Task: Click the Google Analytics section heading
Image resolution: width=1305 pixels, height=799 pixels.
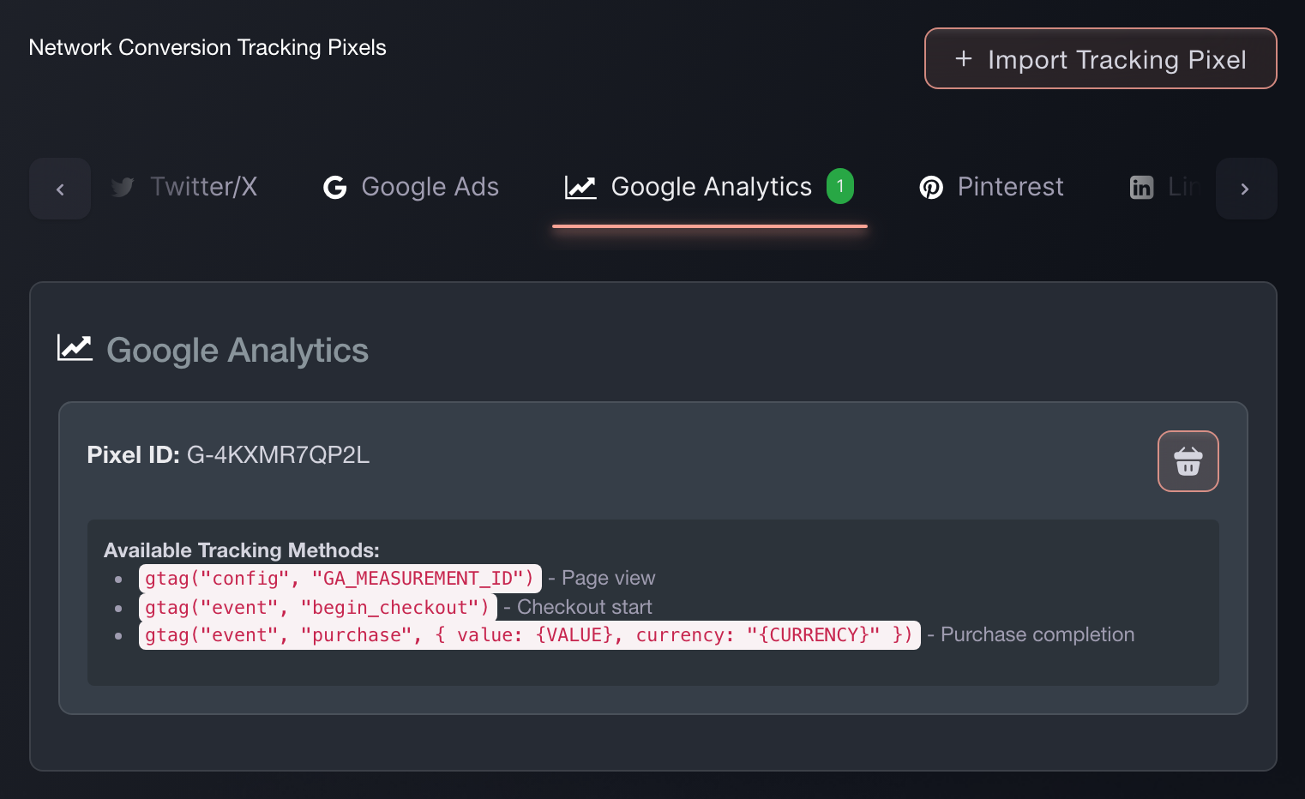Action: [238, 351]
